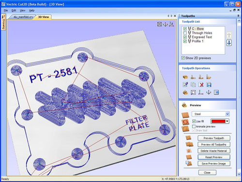
Task: Click the move toolpath up arrow
Action: [x=229, y=35]
